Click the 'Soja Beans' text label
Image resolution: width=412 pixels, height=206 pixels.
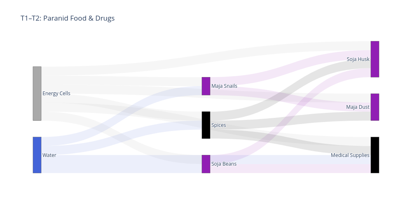pos(224,164)
